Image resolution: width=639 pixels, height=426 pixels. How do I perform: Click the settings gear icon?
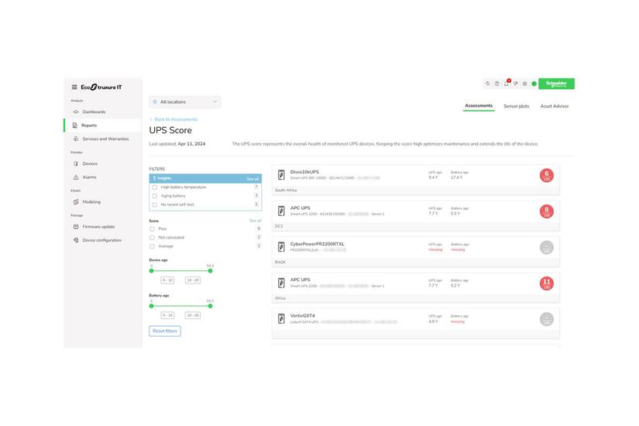point(524,84)
